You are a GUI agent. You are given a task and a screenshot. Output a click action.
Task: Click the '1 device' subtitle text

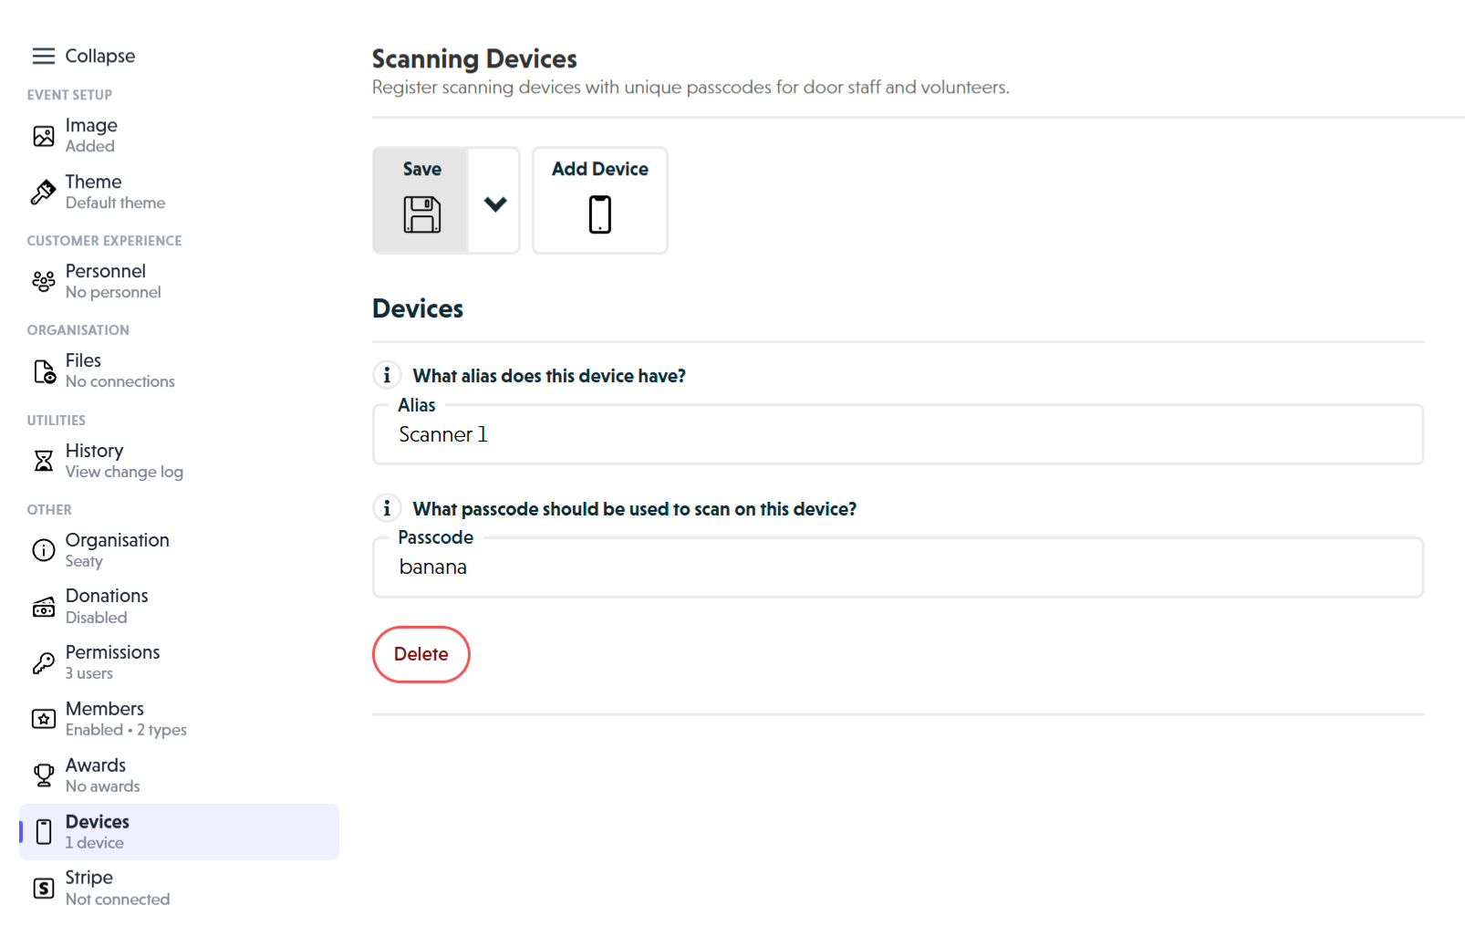[x=95, y=843]
